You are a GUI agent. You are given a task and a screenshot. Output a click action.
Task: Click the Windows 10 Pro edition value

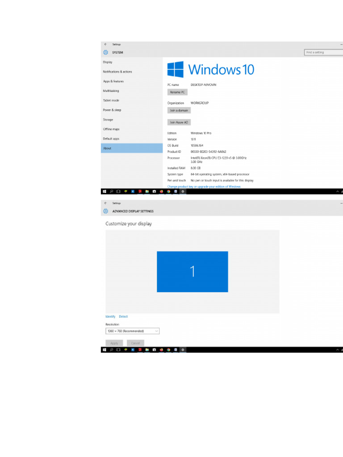click(201, 133)
